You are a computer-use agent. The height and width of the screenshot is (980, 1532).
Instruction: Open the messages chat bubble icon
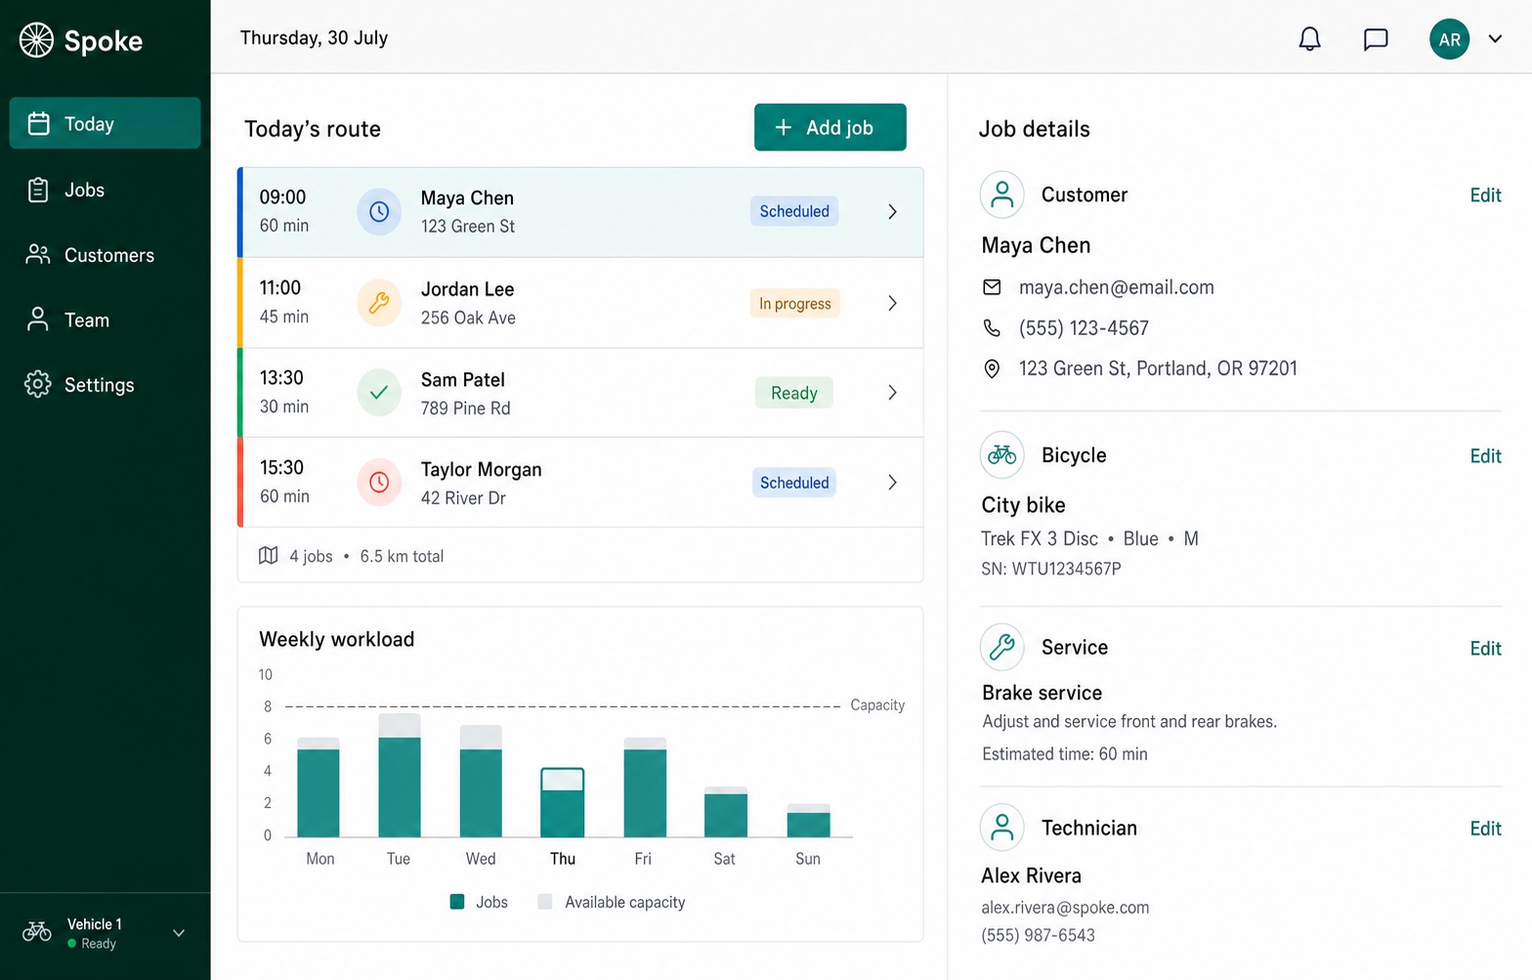[x=1376, y=39]
